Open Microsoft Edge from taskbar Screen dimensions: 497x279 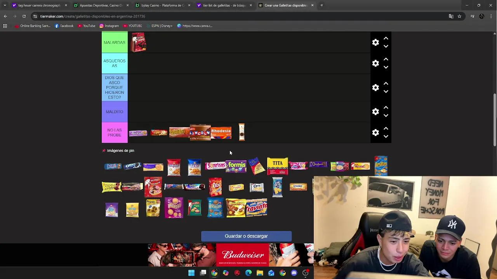[x=248, y=273]
